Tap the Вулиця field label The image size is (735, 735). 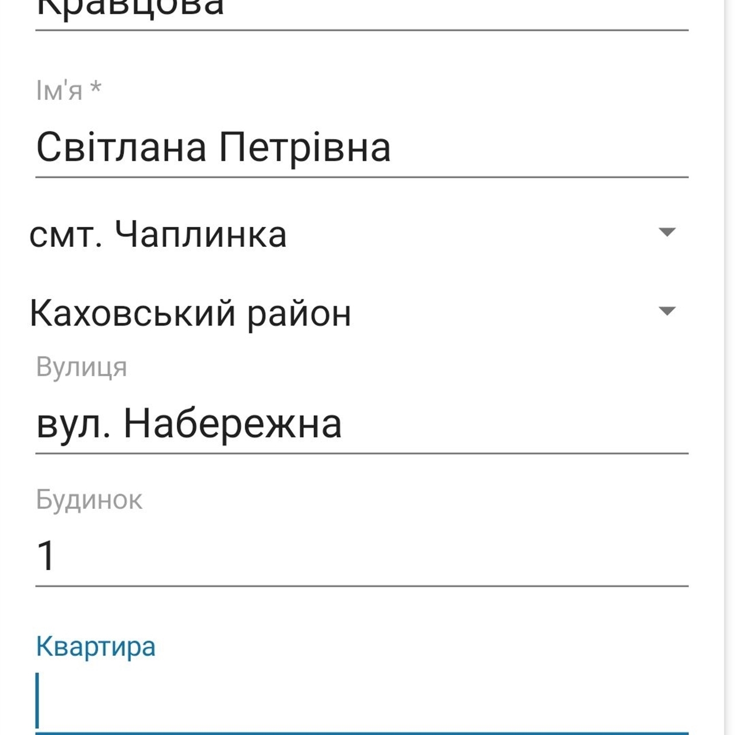(82, 366)
